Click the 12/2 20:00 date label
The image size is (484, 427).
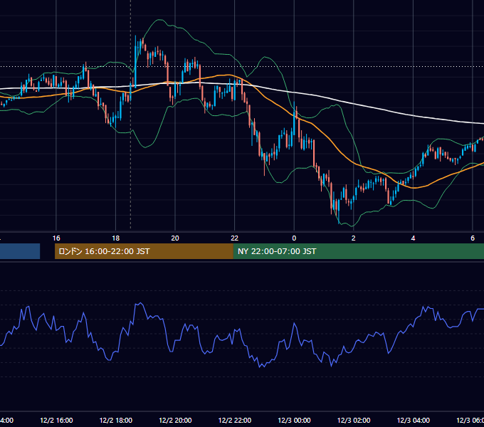(x=175, y=421)
